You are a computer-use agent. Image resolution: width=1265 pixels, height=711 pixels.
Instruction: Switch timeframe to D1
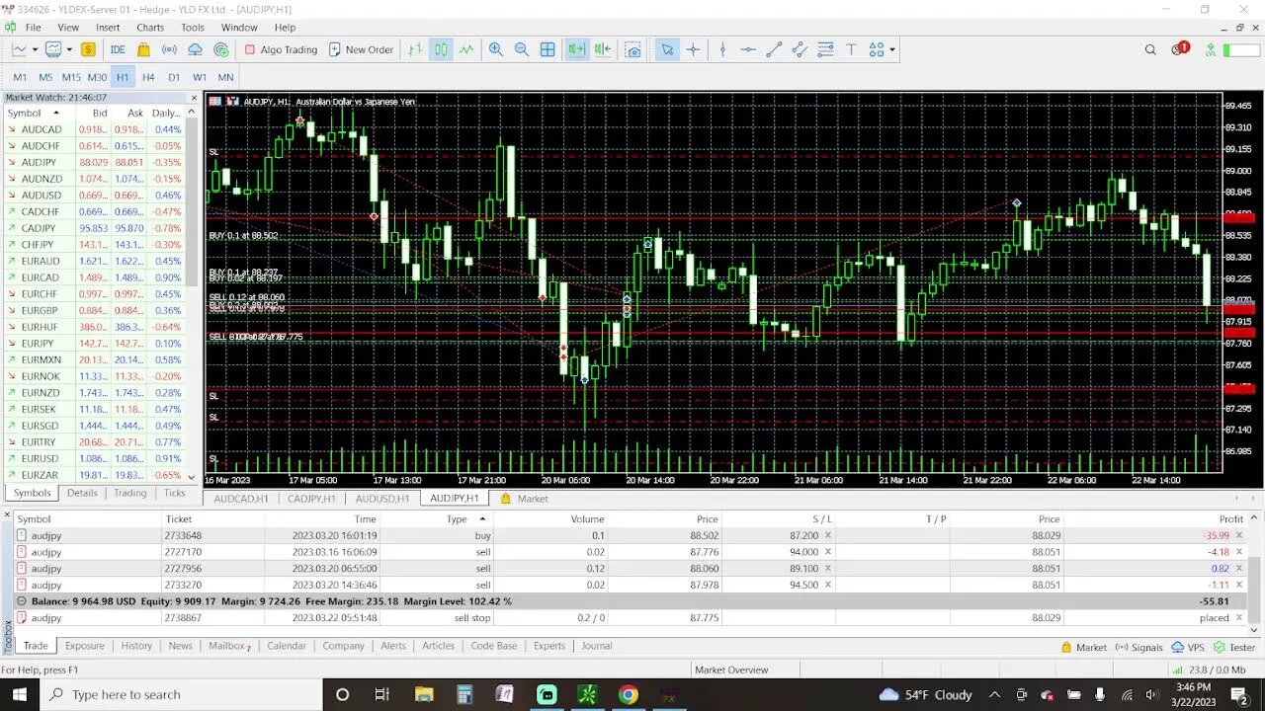tap(174, 77)
